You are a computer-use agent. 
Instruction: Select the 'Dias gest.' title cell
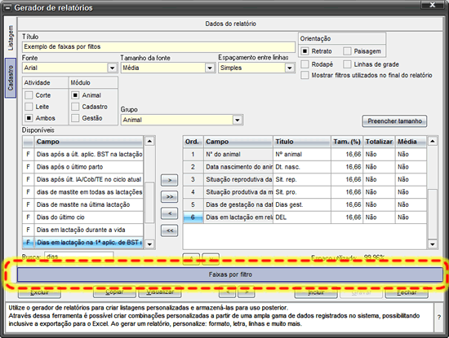[x=302, y=204]
